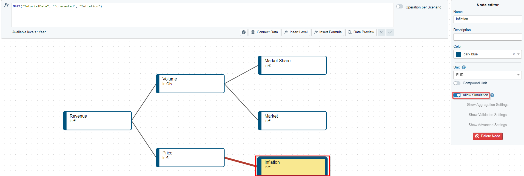Click the Description input field
The height and width of the screenshot is (176, 524).
coord(487,37)
